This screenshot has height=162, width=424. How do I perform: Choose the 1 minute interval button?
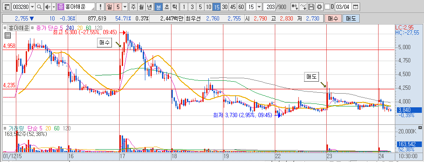[x=184, y=7]
